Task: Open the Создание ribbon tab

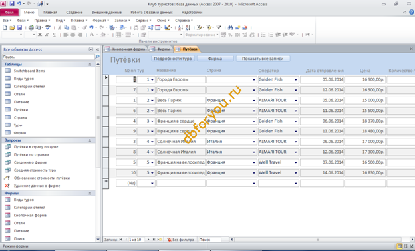Action: pos(74,12)
